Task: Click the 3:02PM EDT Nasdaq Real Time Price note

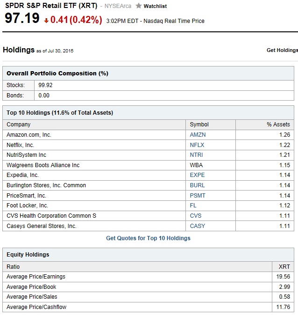Action: pos(155,21)
